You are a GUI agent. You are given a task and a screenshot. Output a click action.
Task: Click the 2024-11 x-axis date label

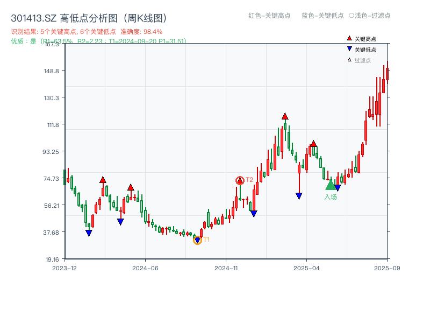(x=226, y=268)
